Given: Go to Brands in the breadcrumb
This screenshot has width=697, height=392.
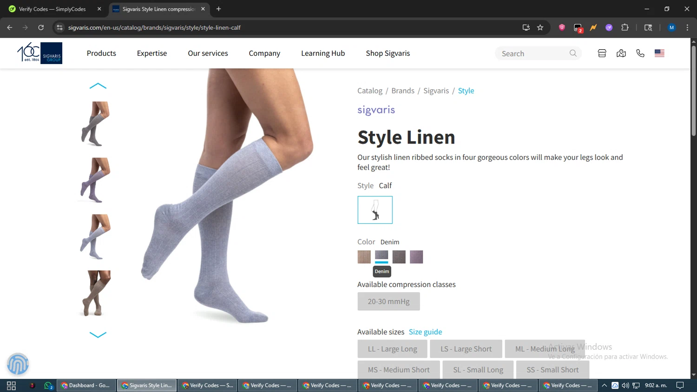Looking at the screenshot, I should tap(403, 91).
